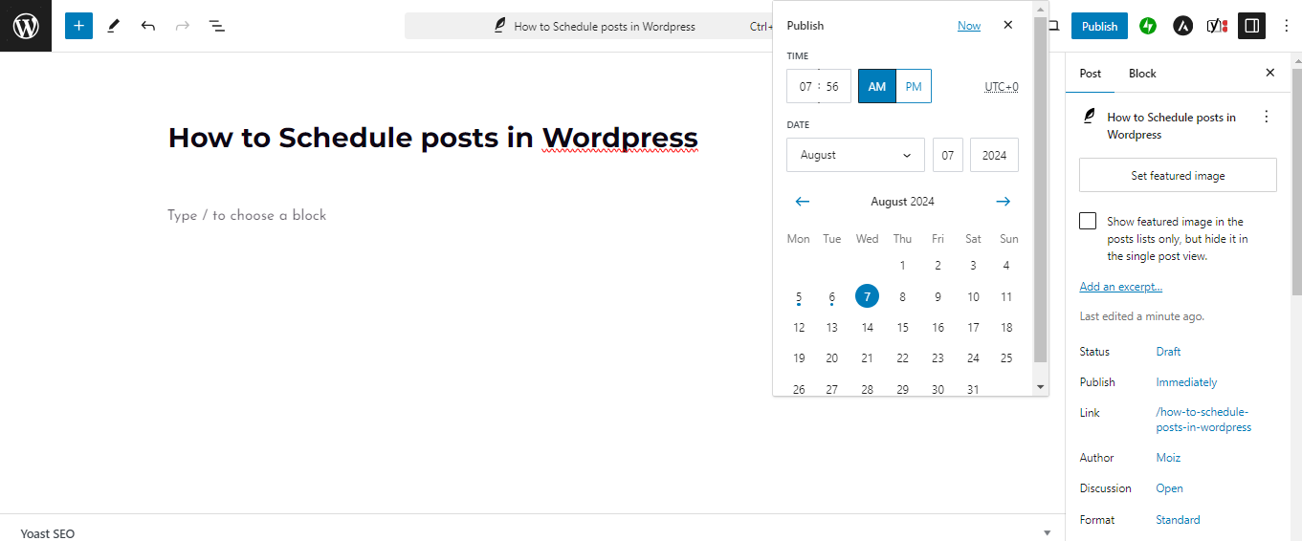Redo with the forward arrow icon

tap(183, 26)
